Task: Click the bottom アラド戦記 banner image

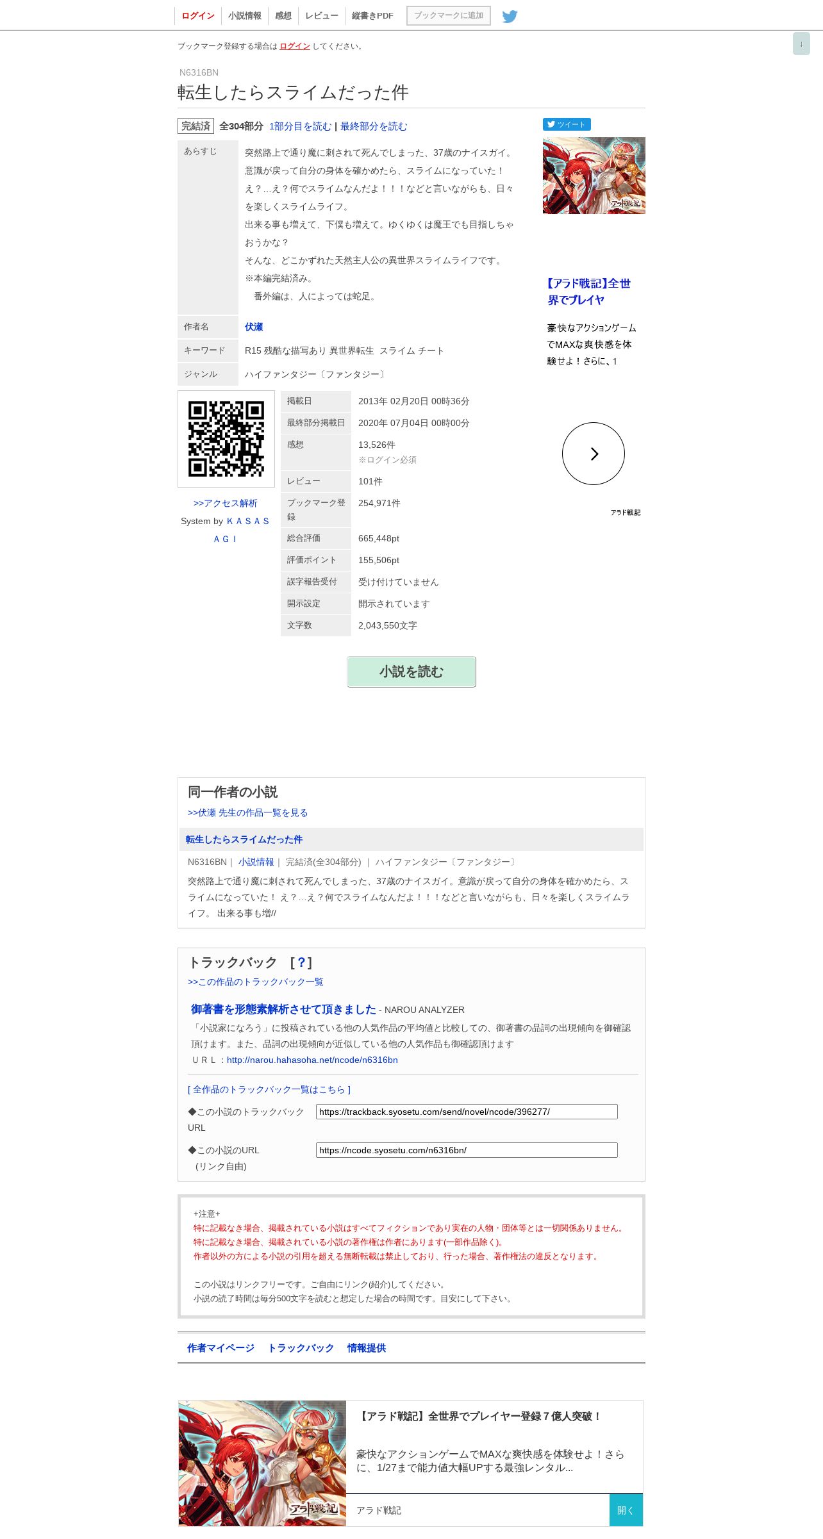Action: coord(262,1463)
